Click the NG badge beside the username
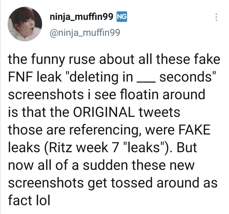The image size is (229, 214). point(121,17)
